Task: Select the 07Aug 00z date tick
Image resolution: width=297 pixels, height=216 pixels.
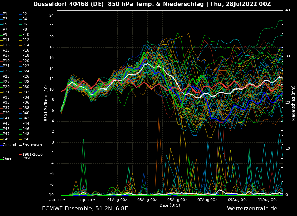Action: click(x=208, y=200)
